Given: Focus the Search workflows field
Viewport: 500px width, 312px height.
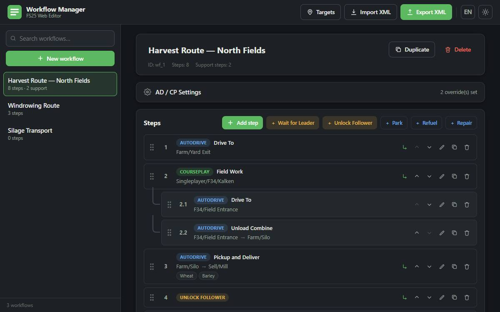Looking at the screenshot, I should tap(60, 38).
